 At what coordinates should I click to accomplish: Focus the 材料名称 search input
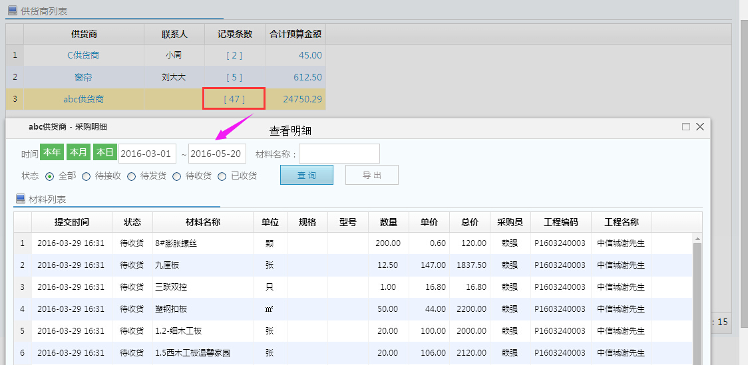pyautogui.click(x=339, y=154)
